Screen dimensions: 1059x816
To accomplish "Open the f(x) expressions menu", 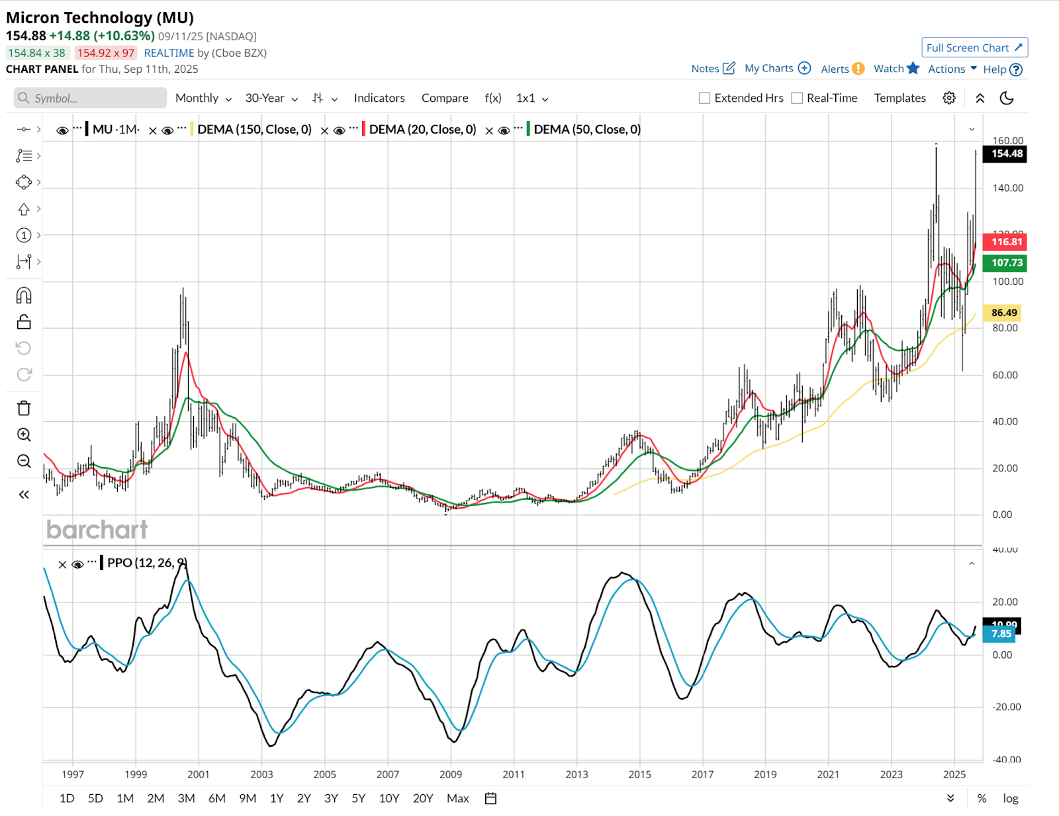I will [x=493, y=98].
